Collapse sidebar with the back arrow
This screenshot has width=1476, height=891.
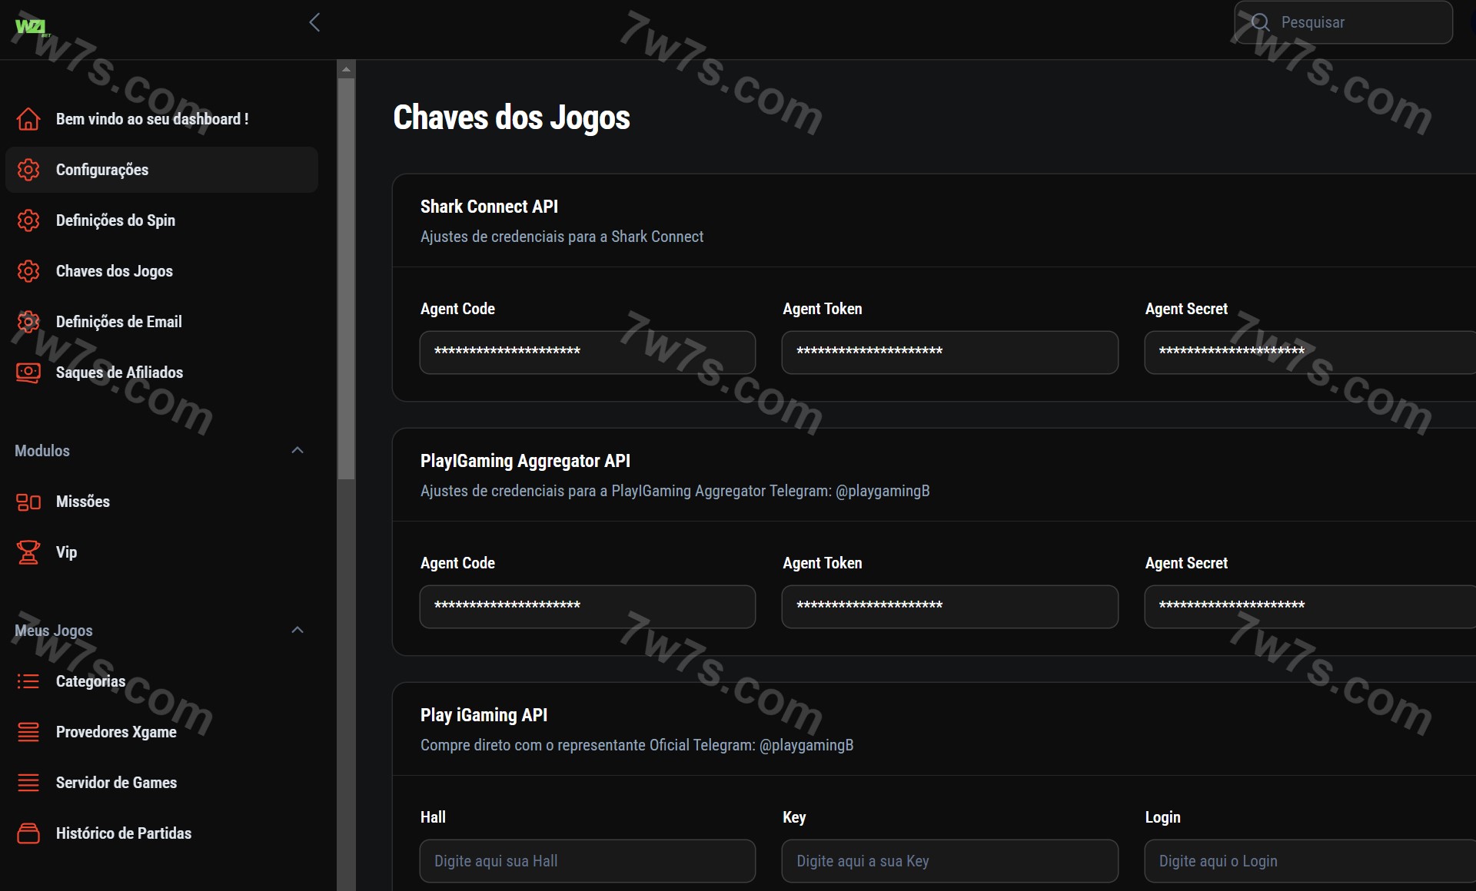pyautogui.click(x=314, y=22)
